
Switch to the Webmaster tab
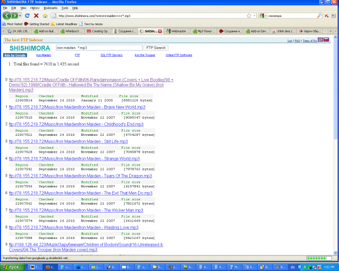point(178,31)
